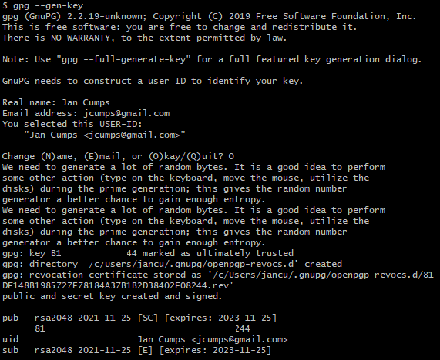Click 'public and secret key created and signed.'
Image resolution: width=440 pixels, height=360 pixels.
click(113, 296)
